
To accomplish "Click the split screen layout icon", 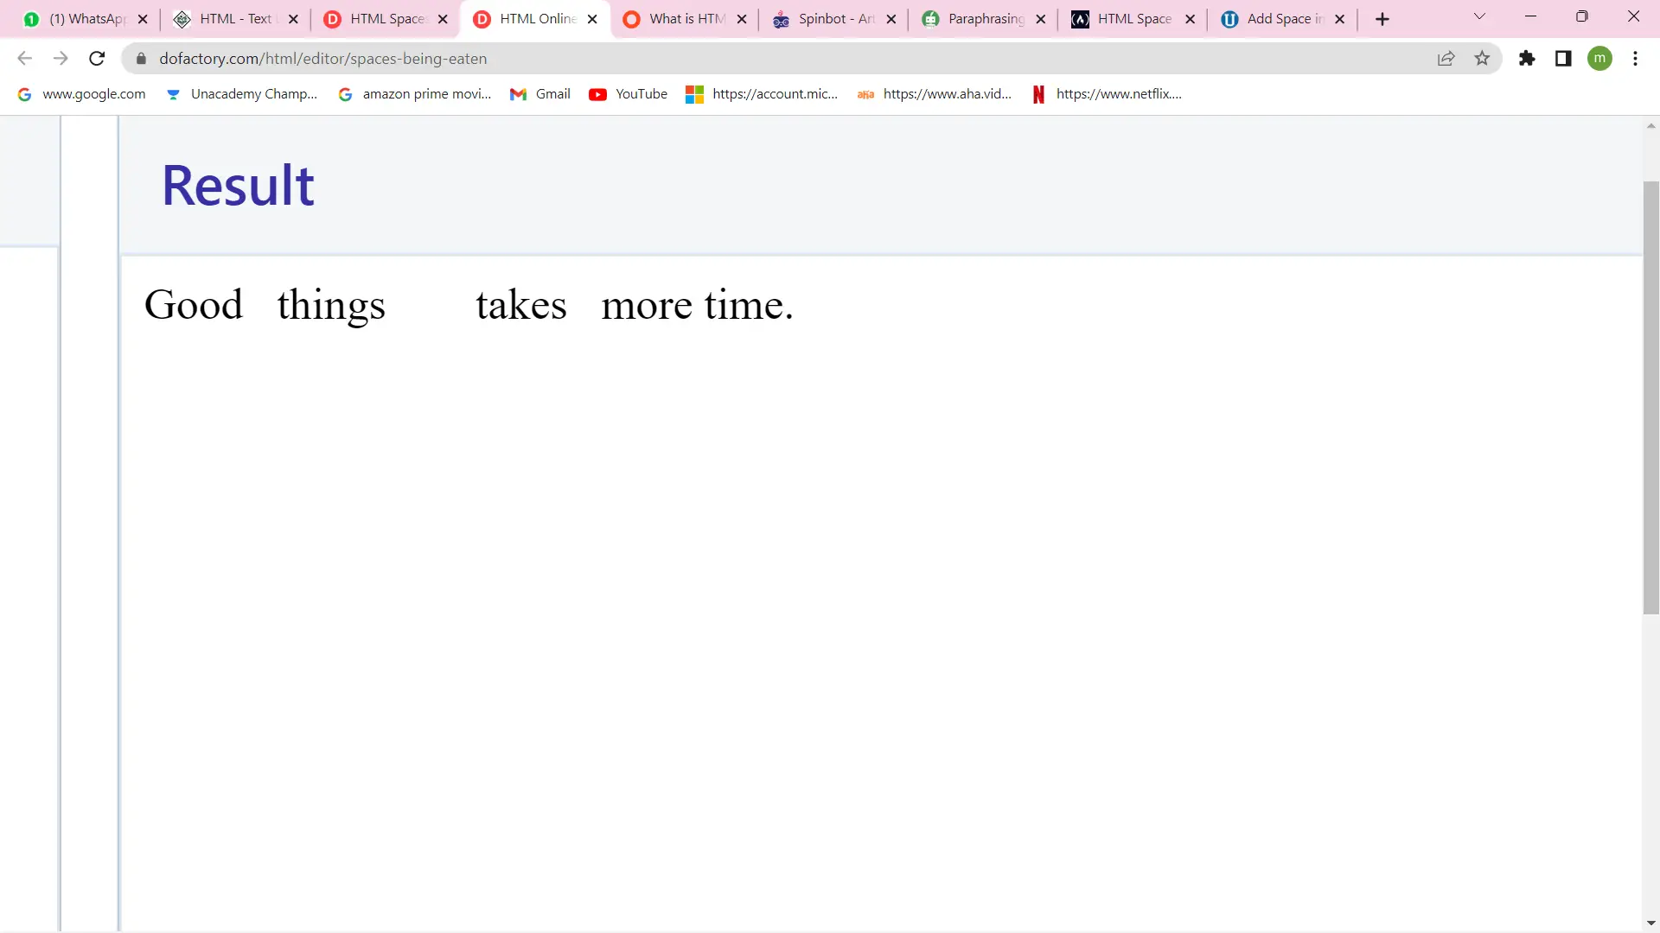I will (x=1563, y=58).
